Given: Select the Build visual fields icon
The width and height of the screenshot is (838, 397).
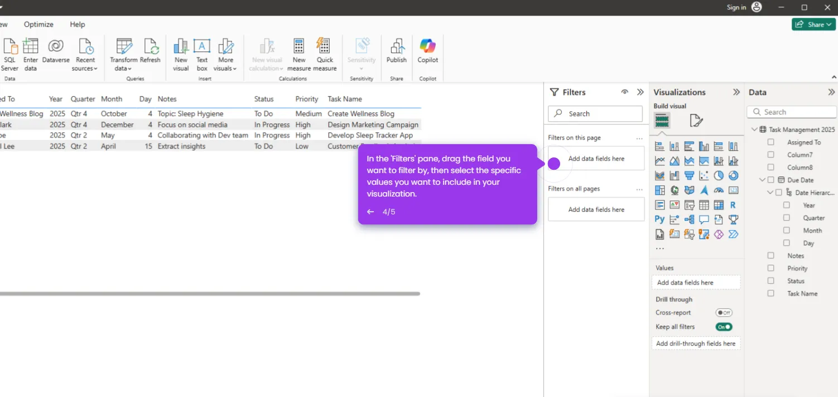Looking at the screenshot, I should click(x=662, y=120).
